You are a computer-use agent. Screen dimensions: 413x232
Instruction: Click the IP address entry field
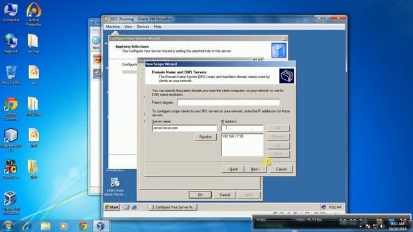[242, 128]
